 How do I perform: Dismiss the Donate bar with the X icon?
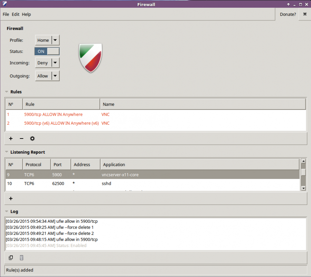tap(304, 14)
